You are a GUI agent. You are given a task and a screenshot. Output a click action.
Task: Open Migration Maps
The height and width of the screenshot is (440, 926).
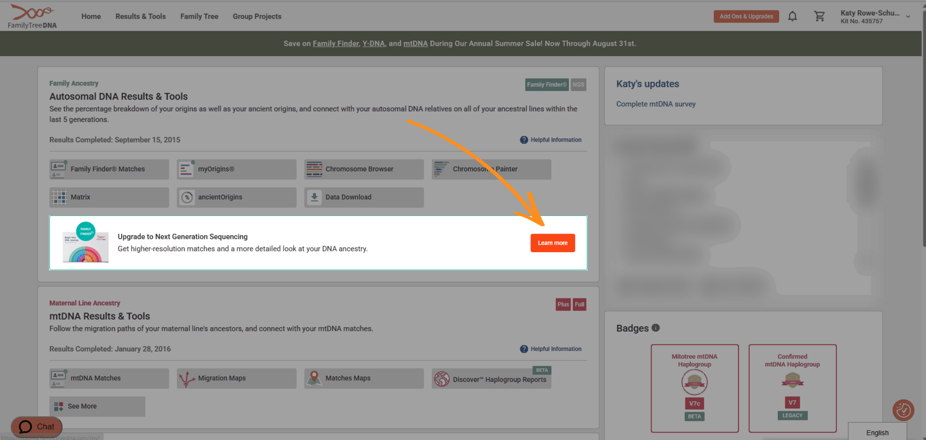[236, 378]
